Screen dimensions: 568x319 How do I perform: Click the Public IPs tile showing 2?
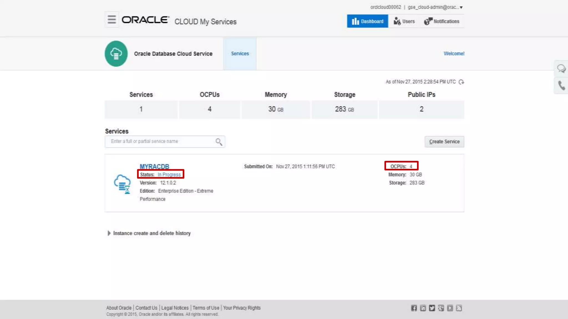coord(422,109)
